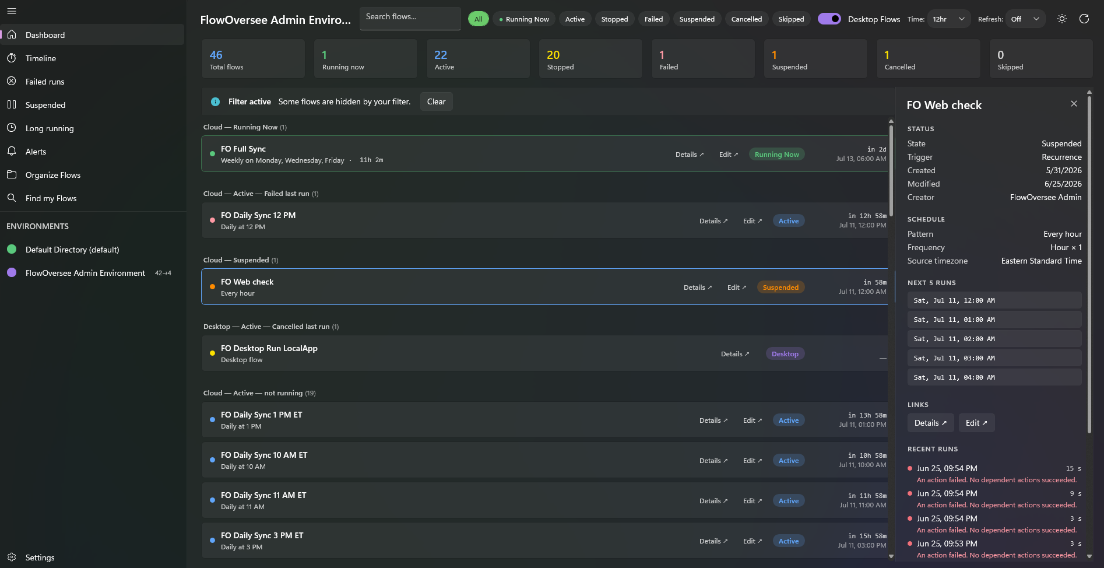This screenshot has height=568, width=1104.
Task: Click the Total flows 46 card
Action: (253, 59)
